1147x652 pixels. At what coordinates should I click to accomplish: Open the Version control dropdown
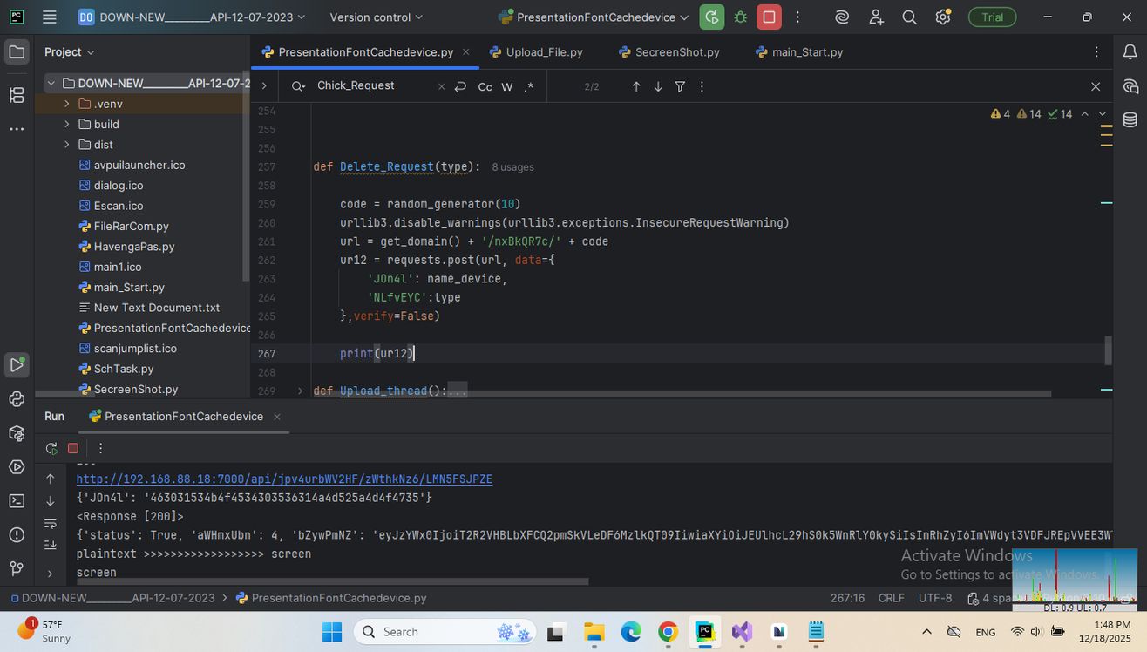coord(376,17)
